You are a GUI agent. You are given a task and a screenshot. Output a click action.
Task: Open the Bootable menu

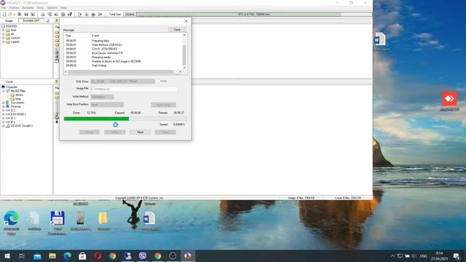(28, 8)
